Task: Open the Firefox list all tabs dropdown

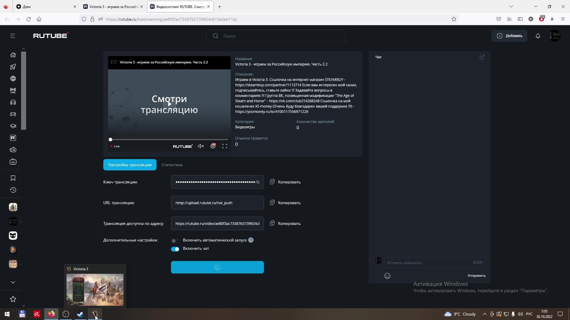Action: pyautogui.click(x=511, y=7)
